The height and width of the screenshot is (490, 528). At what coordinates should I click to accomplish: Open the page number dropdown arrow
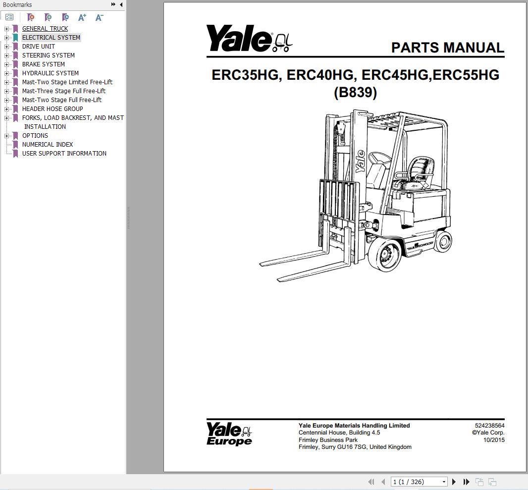click(444, 481)
